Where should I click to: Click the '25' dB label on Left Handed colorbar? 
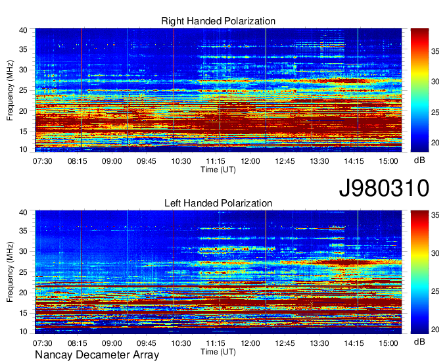coord(435,292)
